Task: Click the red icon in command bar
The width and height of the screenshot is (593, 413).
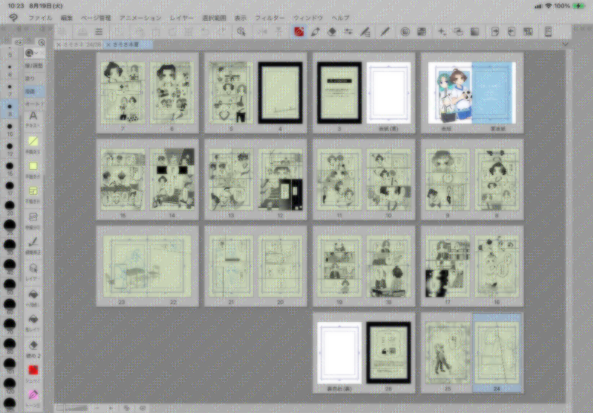Action: pos(299,31)
